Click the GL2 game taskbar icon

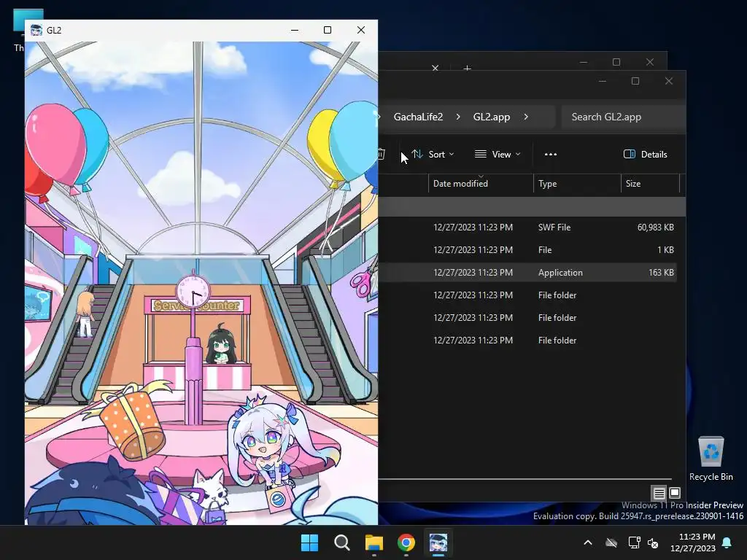coord(438,542)
